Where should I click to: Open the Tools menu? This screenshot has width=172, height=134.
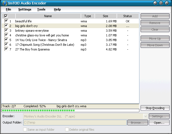pos(41,9)
